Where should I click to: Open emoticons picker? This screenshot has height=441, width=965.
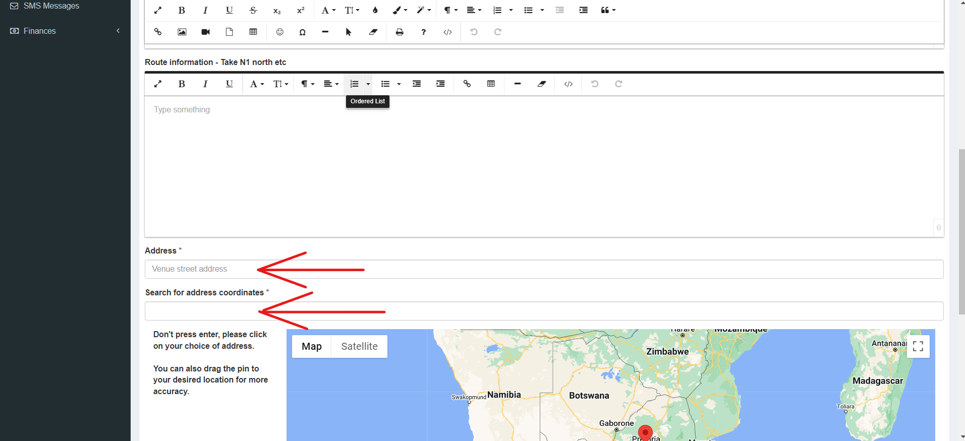(x=280, y=32)
